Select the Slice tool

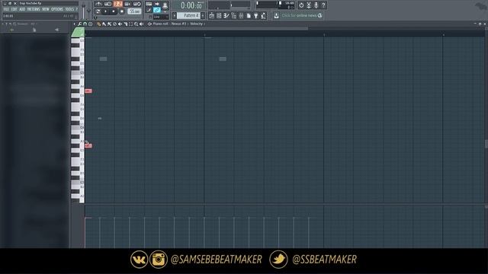(x=126, y=24)
